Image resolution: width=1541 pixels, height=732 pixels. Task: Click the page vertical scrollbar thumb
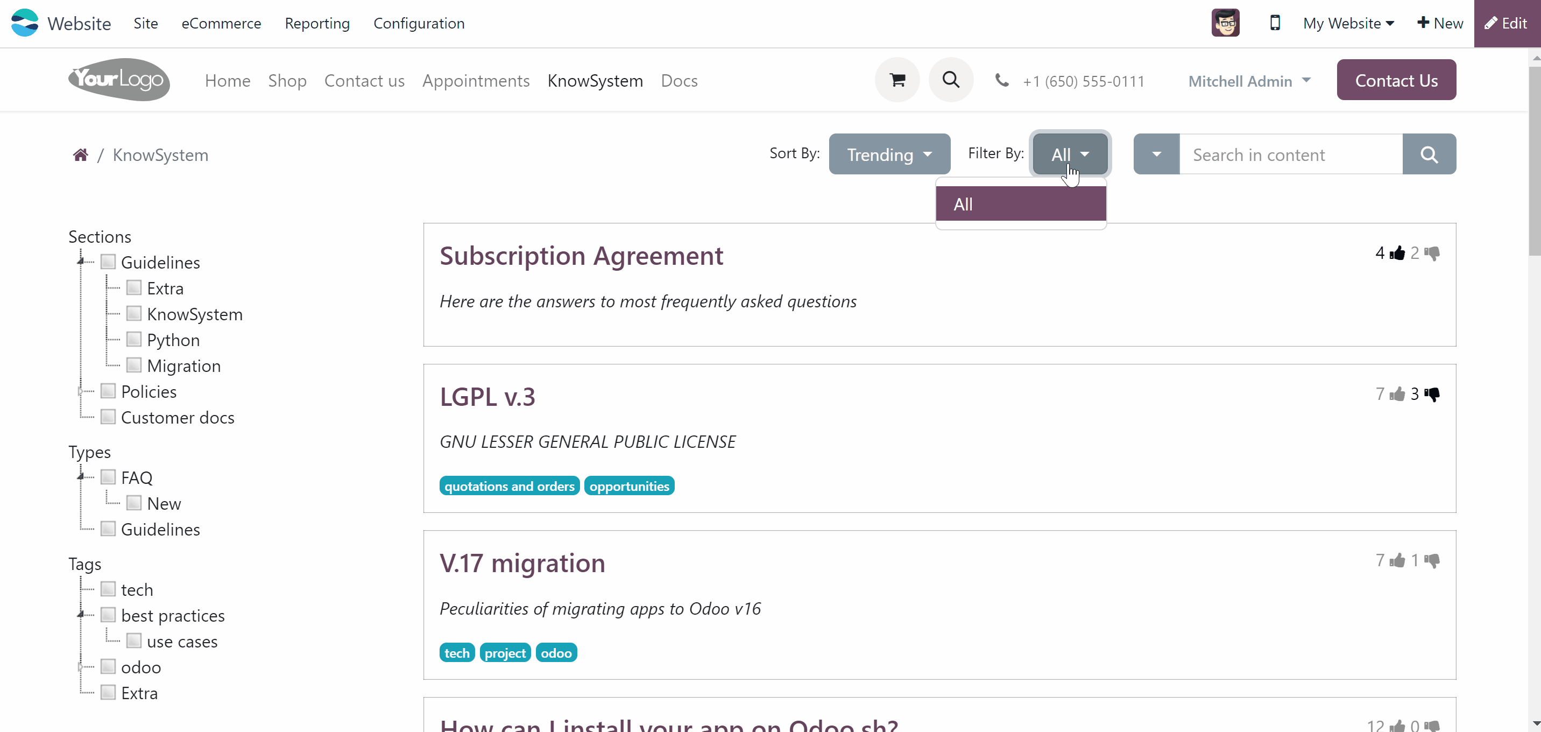coord(1535,161)
